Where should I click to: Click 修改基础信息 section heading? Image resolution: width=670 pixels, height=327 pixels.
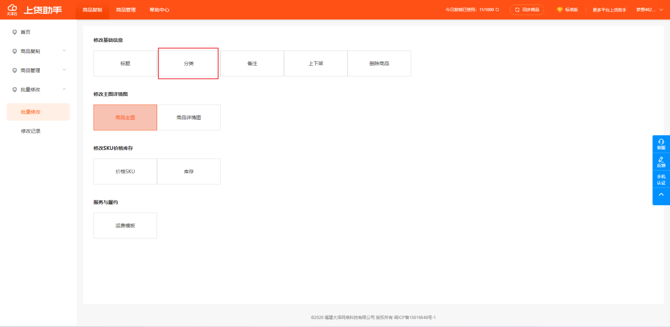click(108, 40)
